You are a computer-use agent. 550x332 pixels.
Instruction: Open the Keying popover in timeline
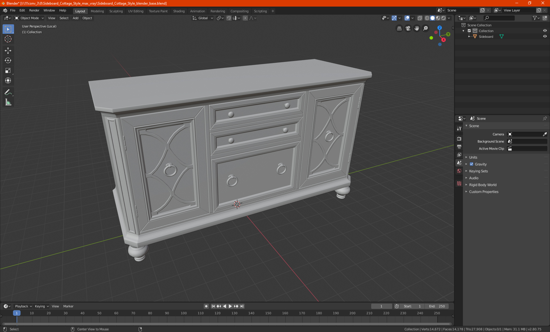[42, 306]
